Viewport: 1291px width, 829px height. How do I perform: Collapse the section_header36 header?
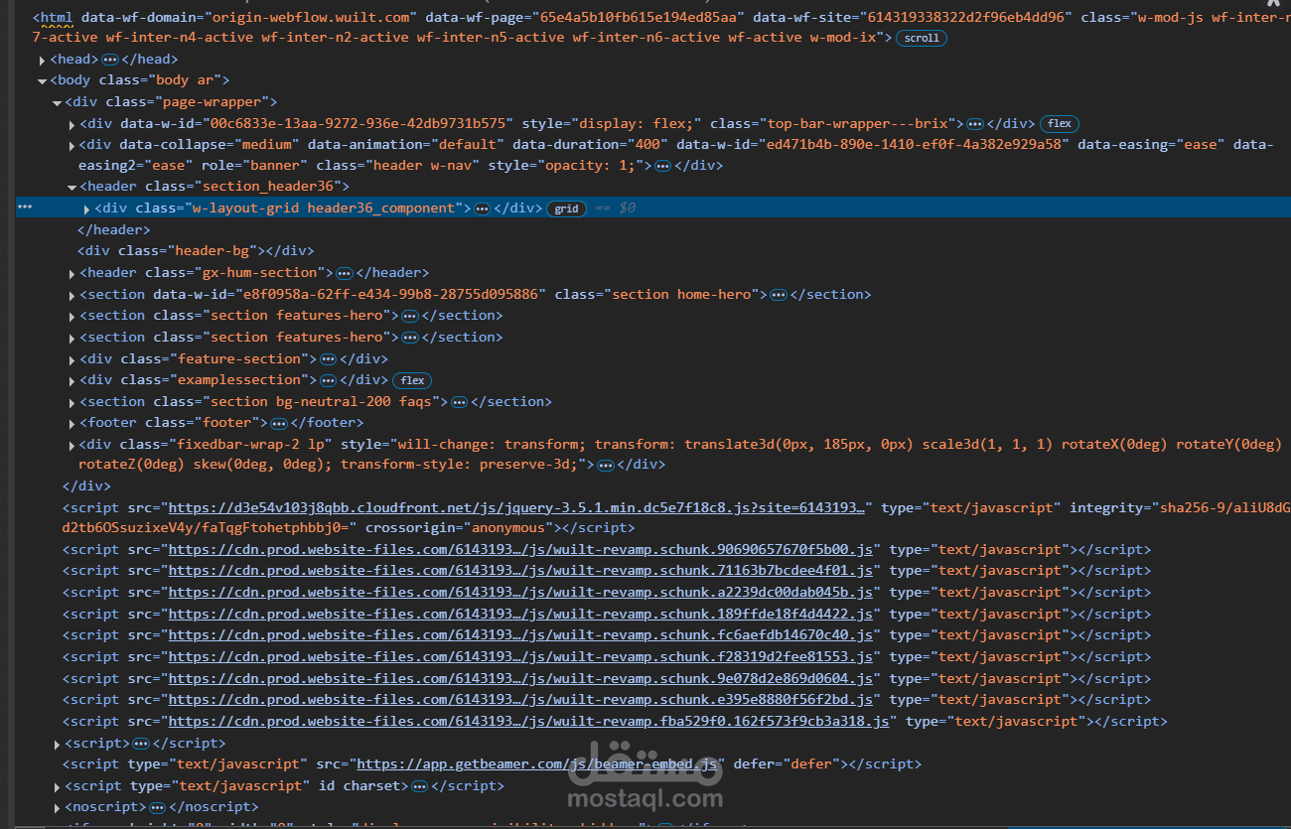tap(72, 187)
